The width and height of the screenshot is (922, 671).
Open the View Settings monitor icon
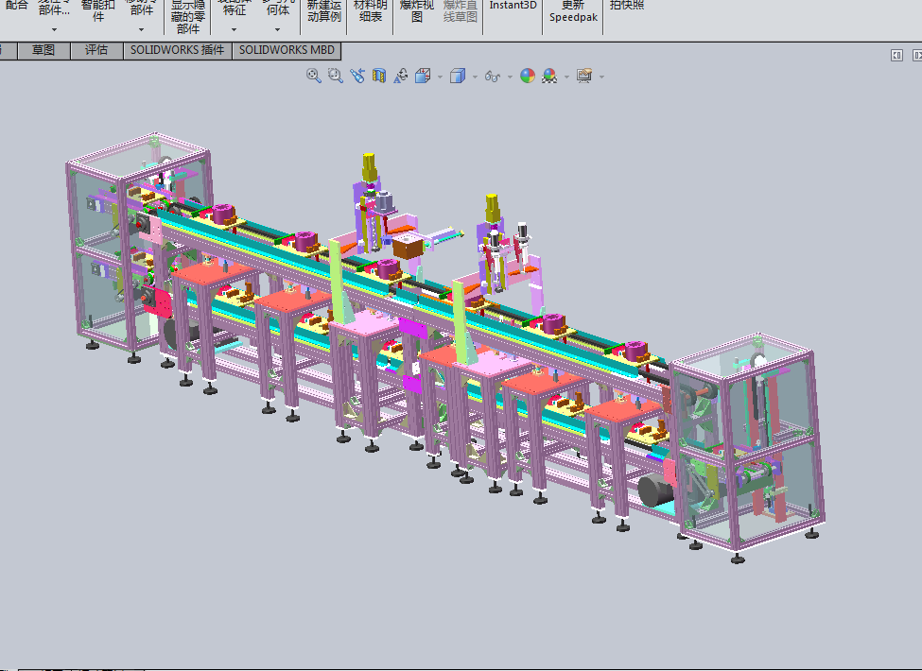(x=583, y=76)
